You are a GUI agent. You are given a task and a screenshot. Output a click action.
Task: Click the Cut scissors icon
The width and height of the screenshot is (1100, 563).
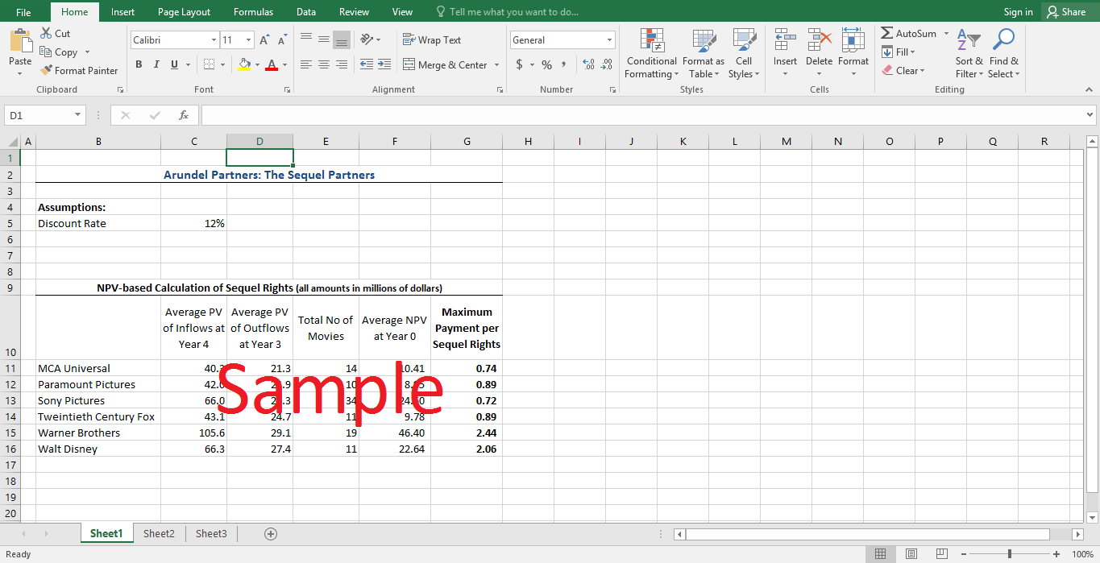[46, 33]
